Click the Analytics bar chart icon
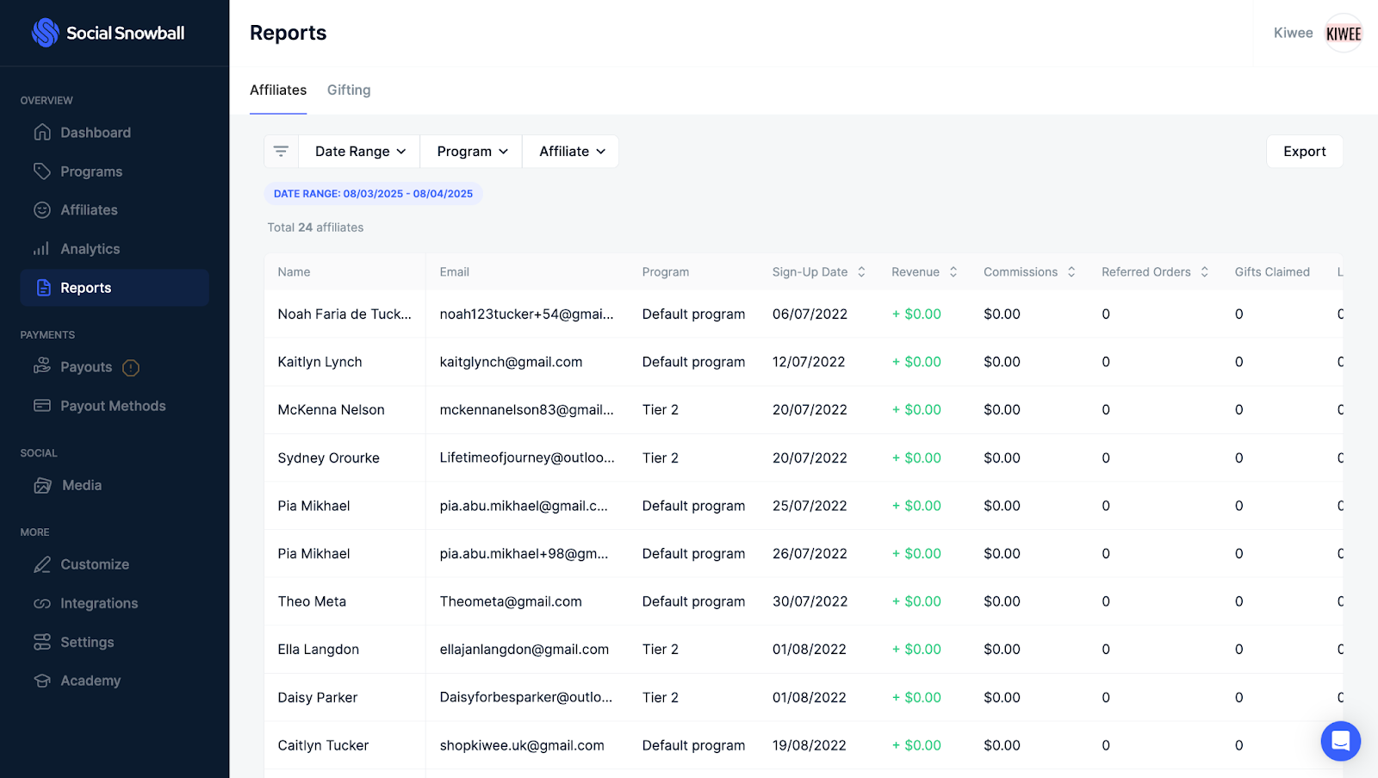Viewport: 1378px width, 778px height. [42, 248]
